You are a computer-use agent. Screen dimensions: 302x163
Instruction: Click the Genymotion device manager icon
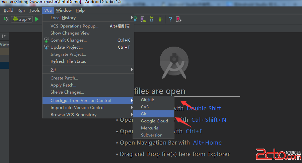[x=178, y=19]
